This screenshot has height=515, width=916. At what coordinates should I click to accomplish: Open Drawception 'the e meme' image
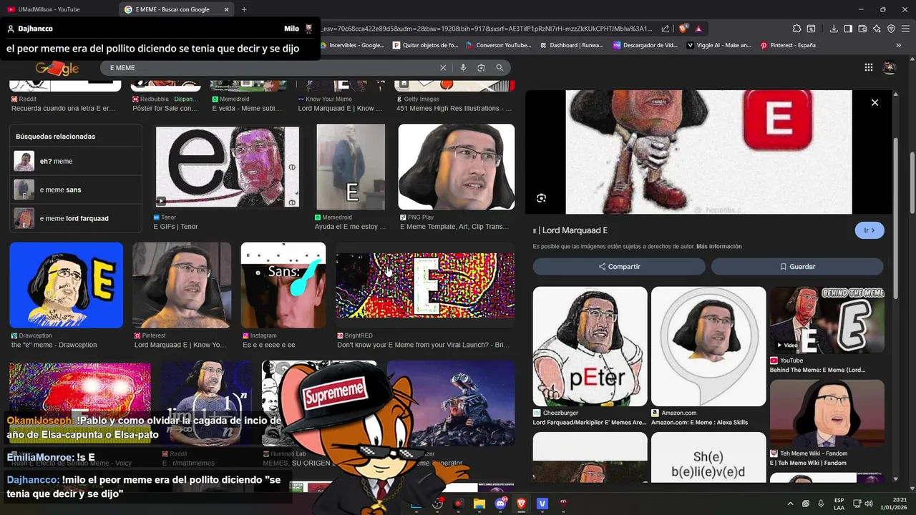(x=67, y=285)
